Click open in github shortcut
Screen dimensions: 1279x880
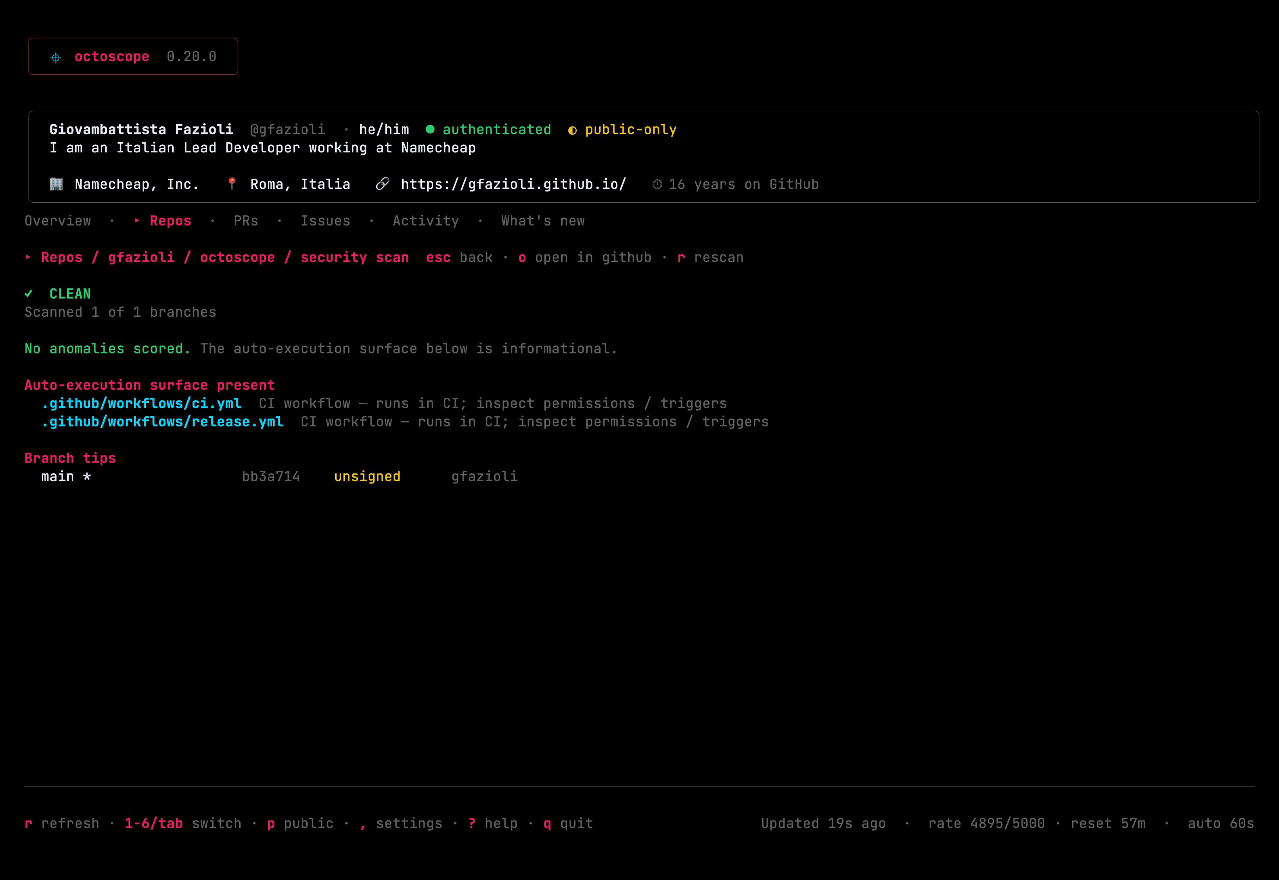pyautogui.click(x=585, y=258)
